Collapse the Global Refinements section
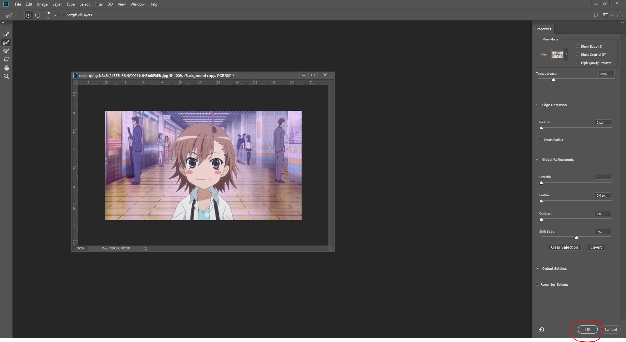The image size is (626, 342). point(537,159)
